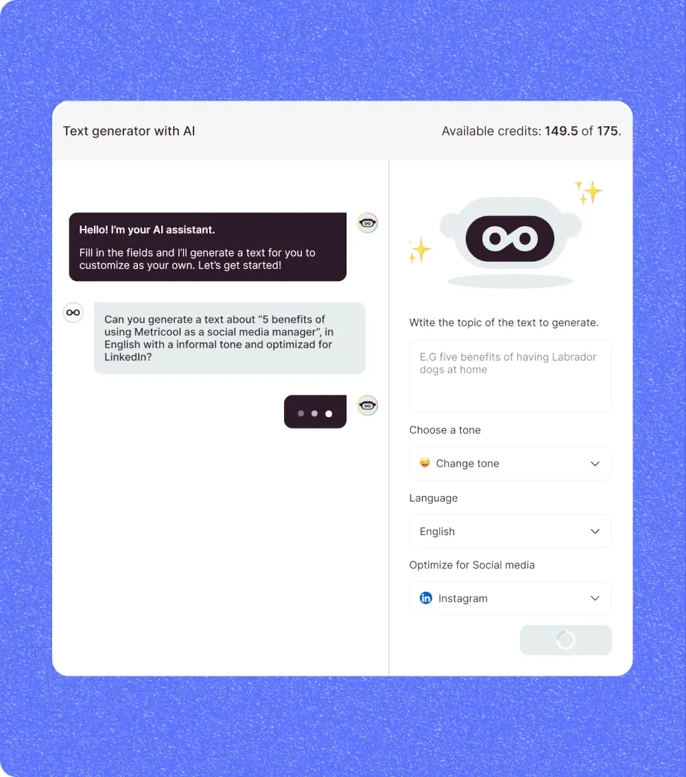This screenshot has width=686, height=777.
Task: Click the assistant avatar next to typing bubble
Action: pyautogui.click(x=368, y=406)
